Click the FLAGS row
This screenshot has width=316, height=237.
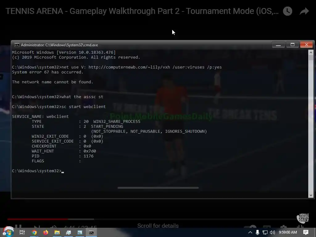56,161
